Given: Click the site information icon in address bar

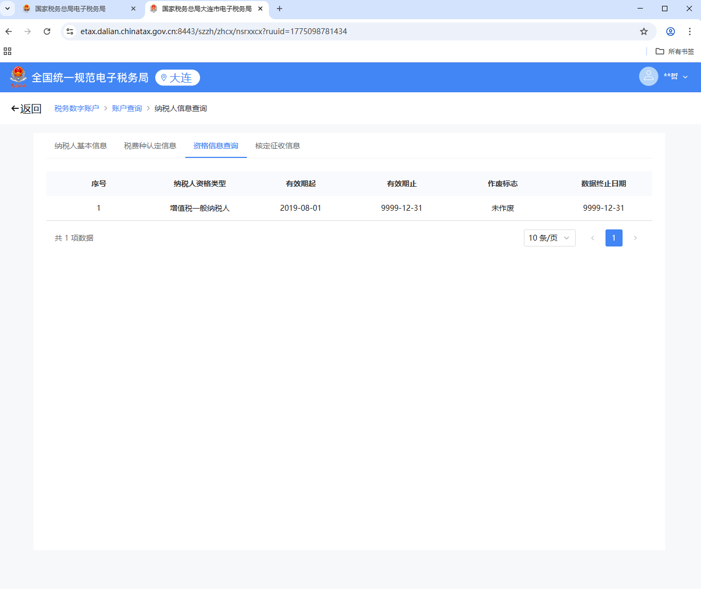Looking at the screenshot, I should pyautogui.click(x=70, y=31).
